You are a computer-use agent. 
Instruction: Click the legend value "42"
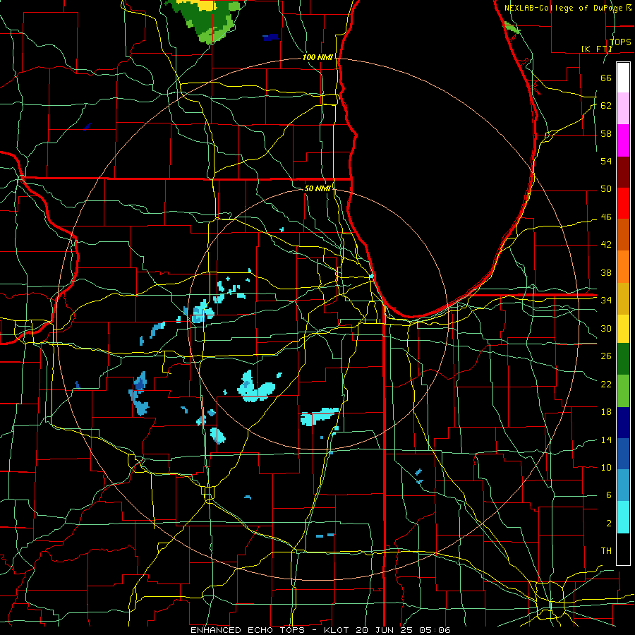pyautogui.click(x=606, y=244)
